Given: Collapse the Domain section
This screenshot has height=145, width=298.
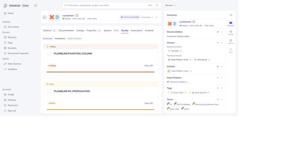Looking at the screenshot, I should tap(222, 67).
